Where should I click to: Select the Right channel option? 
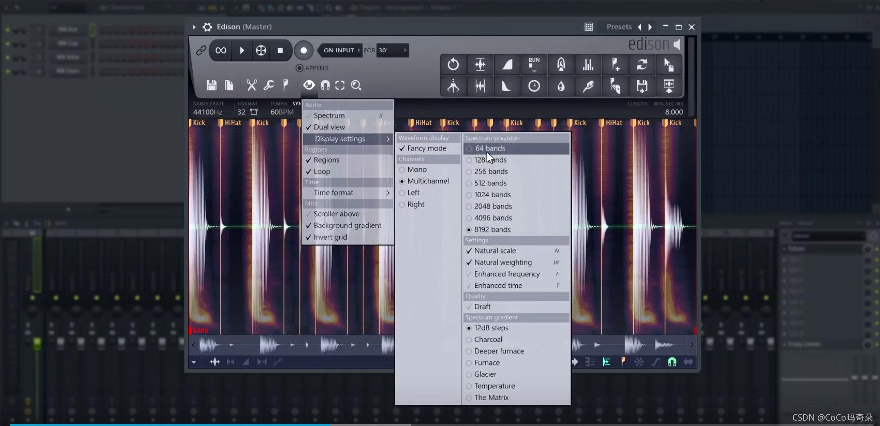428,204
